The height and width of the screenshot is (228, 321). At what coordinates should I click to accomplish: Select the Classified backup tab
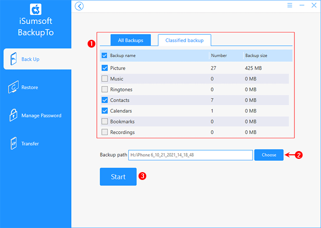click(184, 40)
